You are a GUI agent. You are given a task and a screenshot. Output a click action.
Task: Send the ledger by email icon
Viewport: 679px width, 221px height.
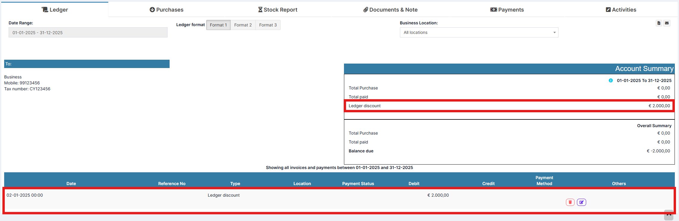point(667,23)
